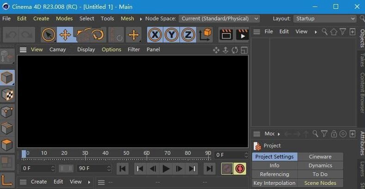This screenshot has width=365, height=189.
Task: Toggle Record Active Objects red button
Action: pos(240,169)
